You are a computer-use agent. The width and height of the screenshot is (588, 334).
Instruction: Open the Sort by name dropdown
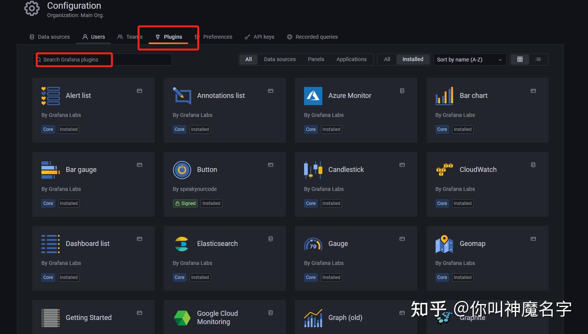tap(469, 60)
